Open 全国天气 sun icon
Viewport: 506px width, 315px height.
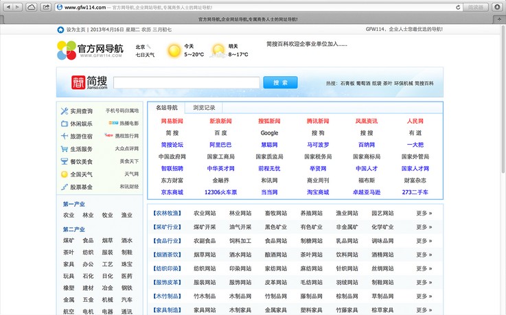click(65, 174)
